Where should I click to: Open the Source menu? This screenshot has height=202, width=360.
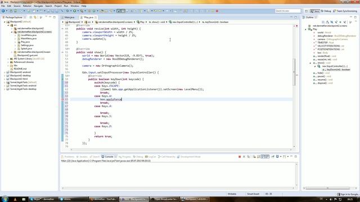pos(17,6)
